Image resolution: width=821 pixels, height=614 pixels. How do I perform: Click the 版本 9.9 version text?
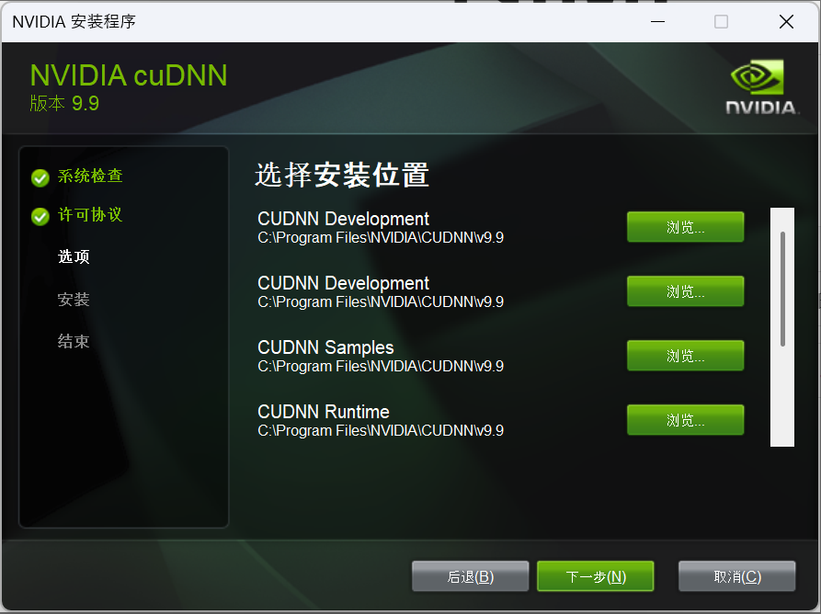[x=64, y=104]
